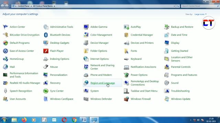Open the Sound speaker icon
The image size is (220, 123).
point(166,83)
